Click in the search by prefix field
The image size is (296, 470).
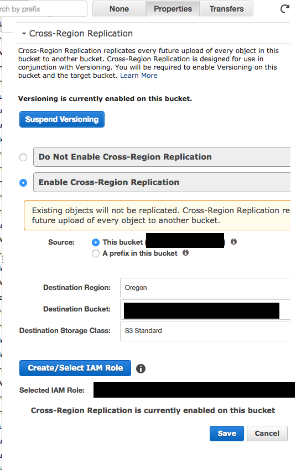coord(44,9)
